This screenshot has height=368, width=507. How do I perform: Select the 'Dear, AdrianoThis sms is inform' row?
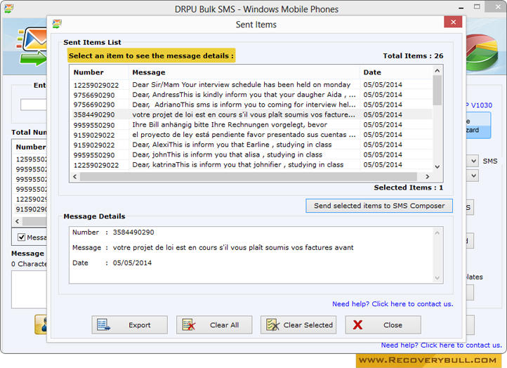click(x=251, y=105)
